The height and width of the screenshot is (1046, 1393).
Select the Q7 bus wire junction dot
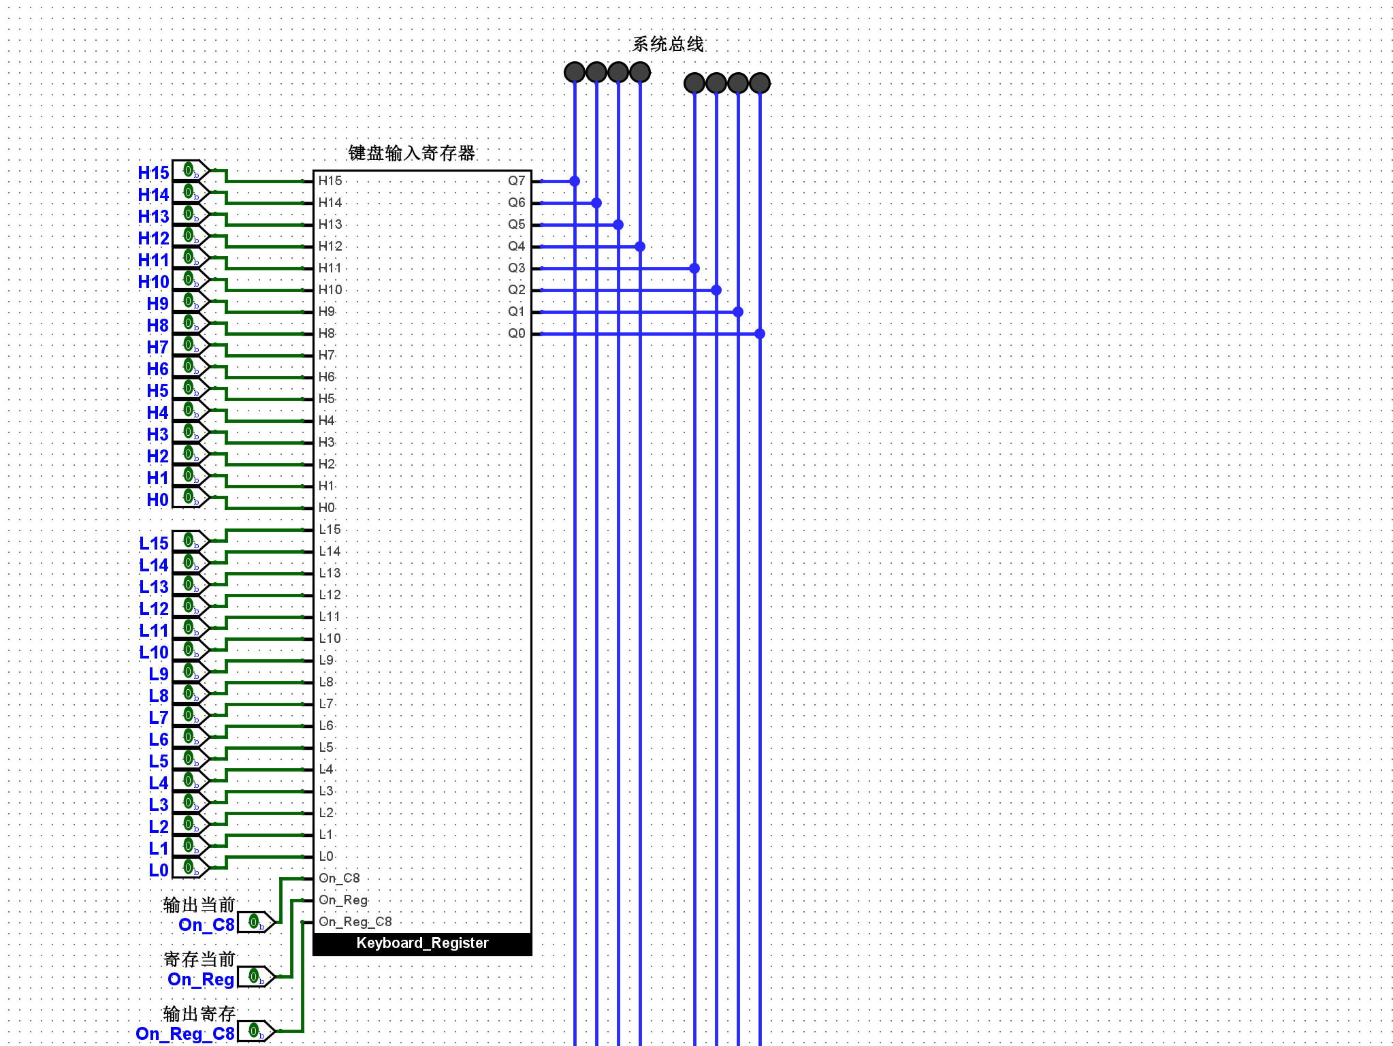click(575, 181)
